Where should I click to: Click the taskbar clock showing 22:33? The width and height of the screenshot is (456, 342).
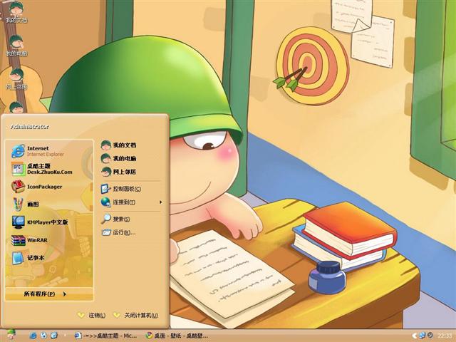pyautogui.click(x=445, y=336)
